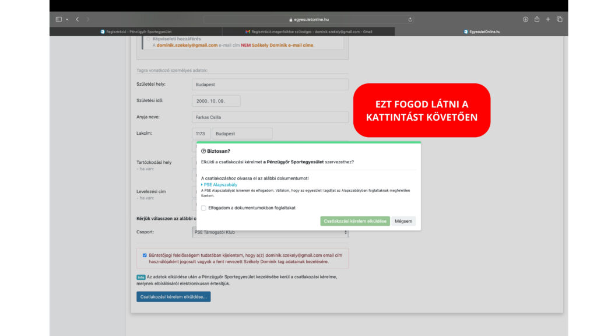Screen dimensions: 597x336
Task: Switch to the EgyesuletOnline.hu tab
Action: coord(481,32)
